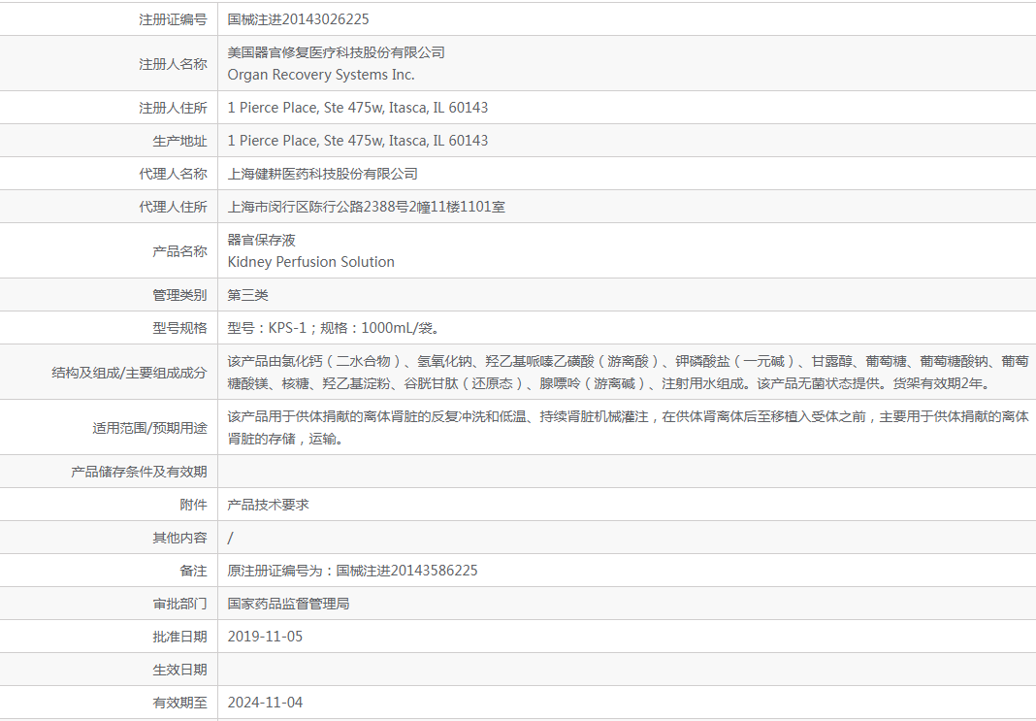Click the 代理人名称 label
Viewport: 1036px width, 721px height.
(x=173, y=174)
